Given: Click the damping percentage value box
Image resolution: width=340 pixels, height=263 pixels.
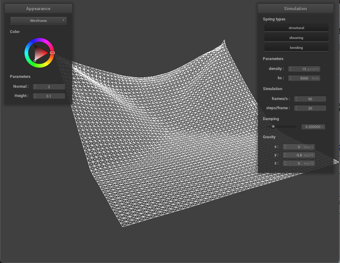Looking at the screenshot, I should click(313, 127).
